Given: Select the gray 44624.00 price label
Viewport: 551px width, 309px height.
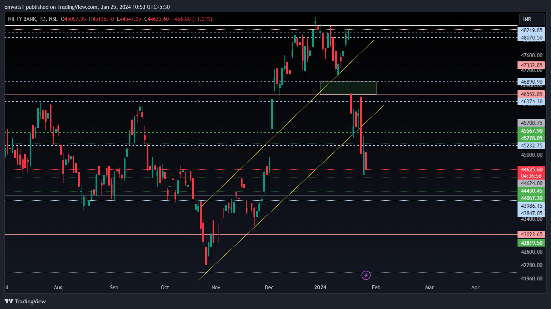Looking at the screenshot, I should pyautogui.click(x=531, y=183).
